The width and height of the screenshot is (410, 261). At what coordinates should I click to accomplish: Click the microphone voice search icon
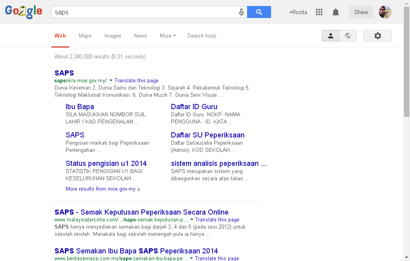pyautogui.click(x=241, y=12)
